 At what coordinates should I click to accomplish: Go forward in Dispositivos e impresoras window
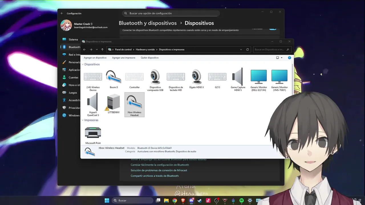91,50
